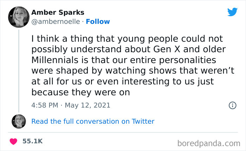Click the 4:58 PM time stamp
The height and width of the screenshot is (151, 246).
(45, 105)
